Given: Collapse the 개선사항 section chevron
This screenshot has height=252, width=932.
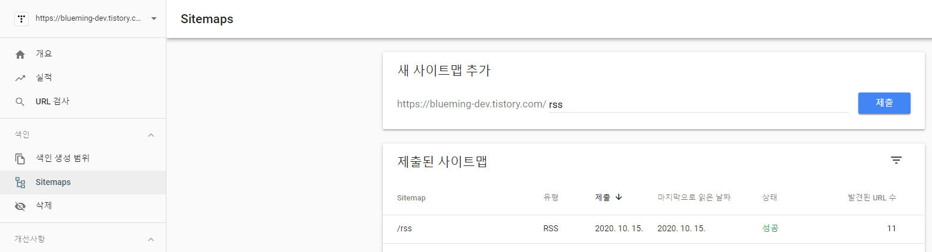Looking at the screenshot, I should (x=151, y=240).
